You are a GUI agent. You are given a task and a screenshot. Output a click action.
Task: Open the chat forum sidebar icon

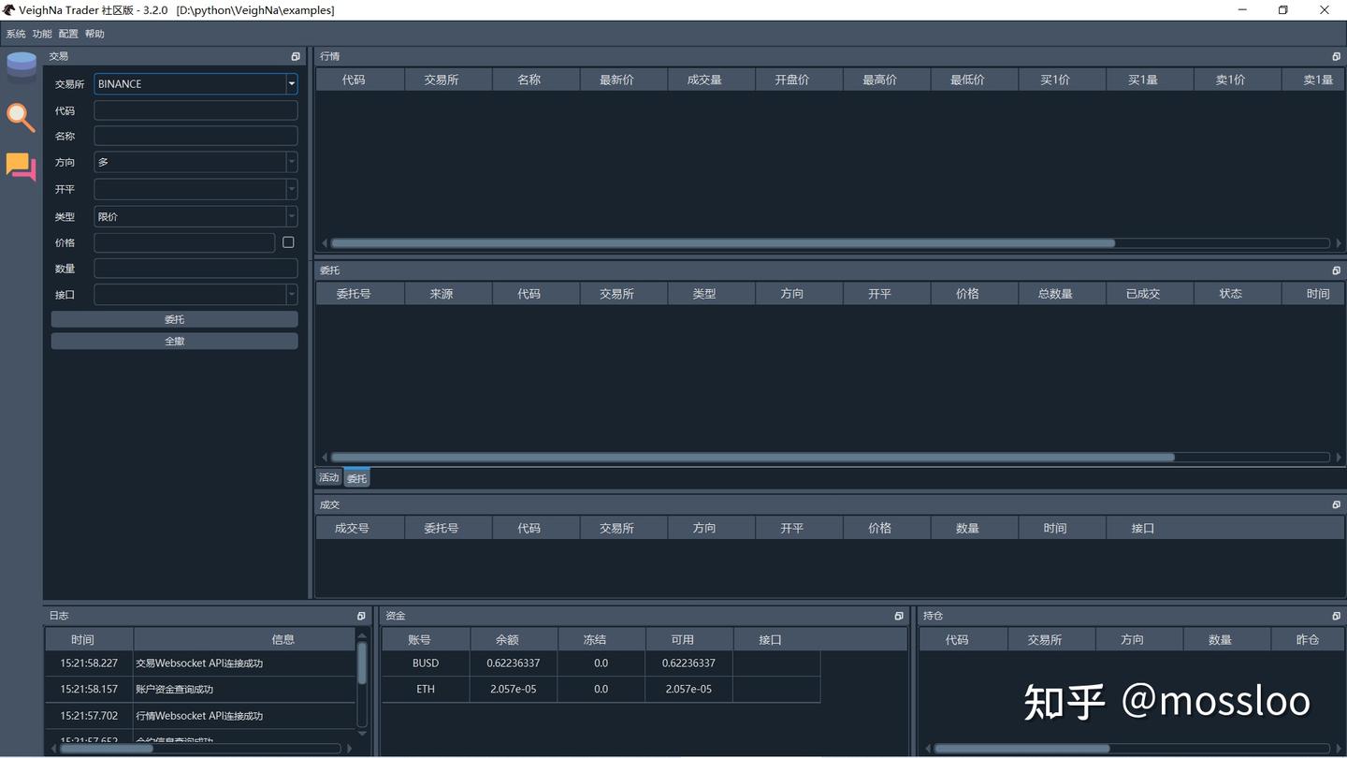pyautogui.click(x=21, y=167)
